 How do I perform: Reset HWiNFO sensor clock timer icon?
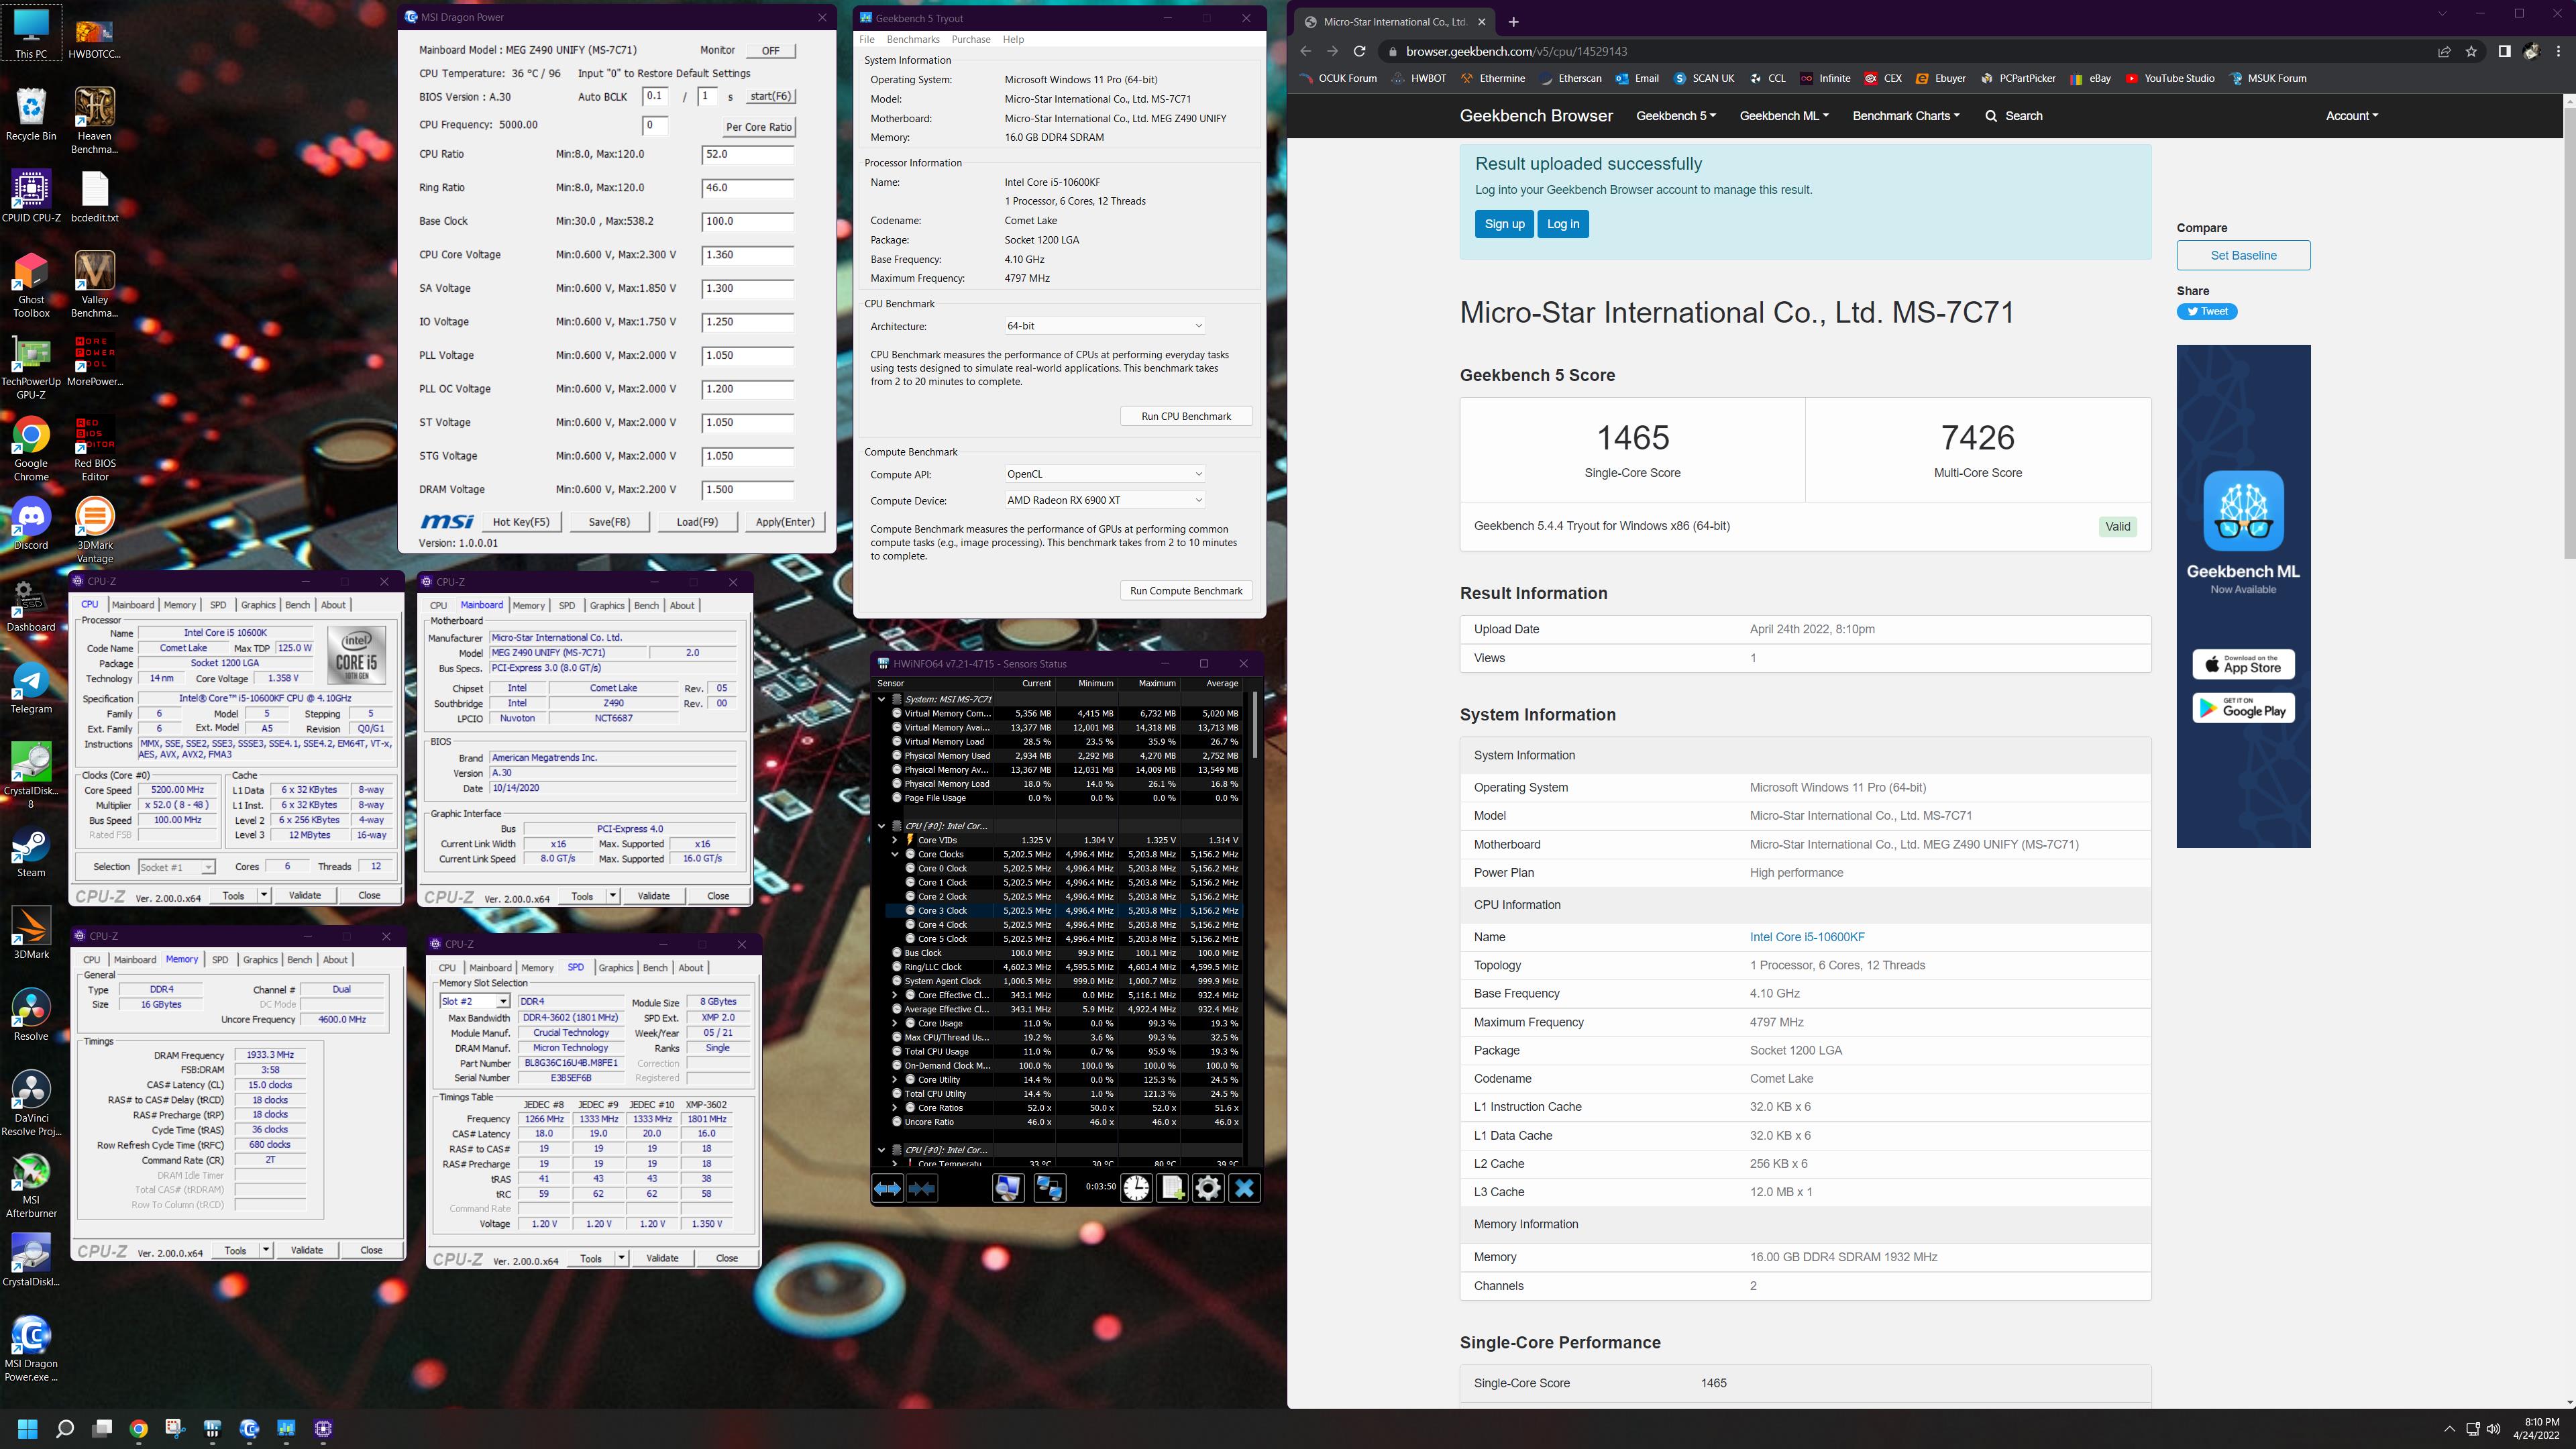tap(1136, 1188)
